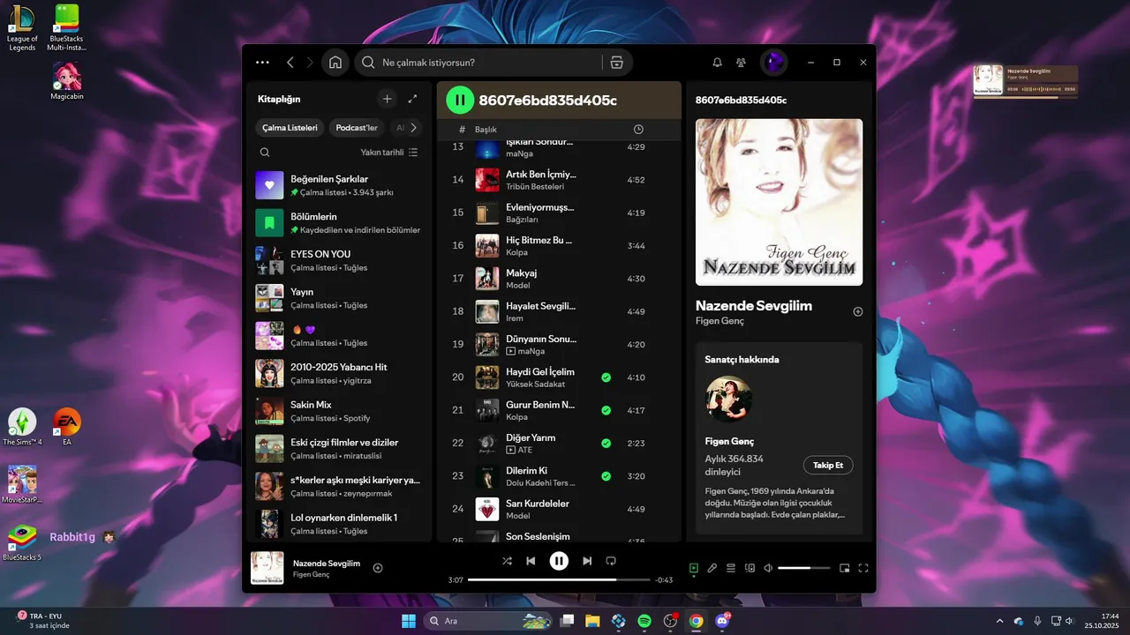Image resolution: width=1130 pixels, height=635 pixels.
Task: Open the Figen Genç artist link in right panel
Action: pos(719,321)
